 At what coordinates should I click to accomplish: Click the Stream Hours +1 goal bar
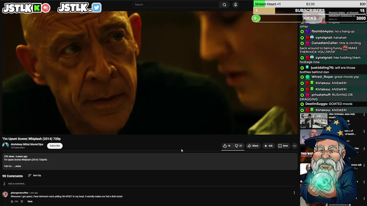click(310, 4)
